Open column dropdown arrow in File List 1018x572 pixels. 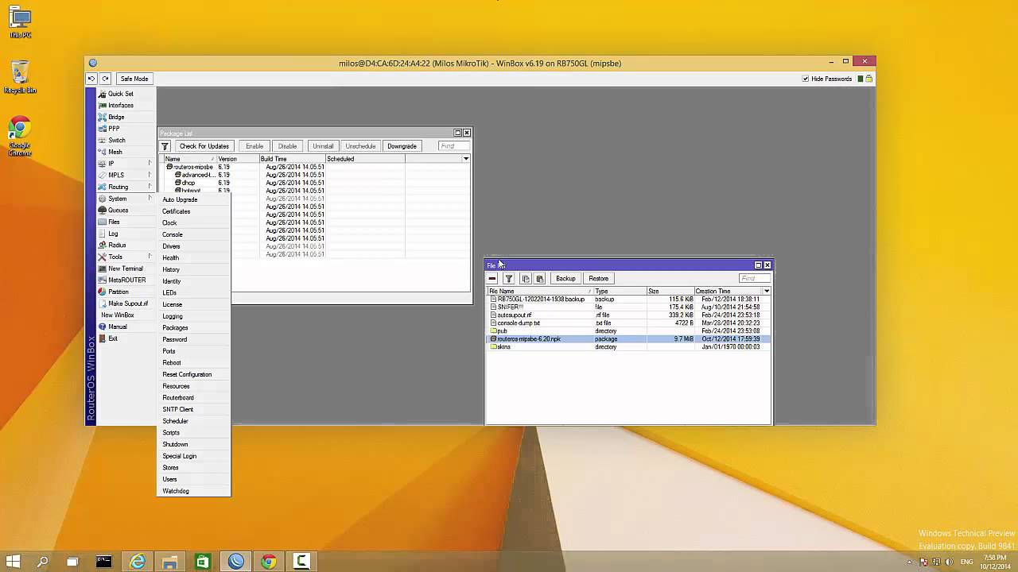pos(767,292)
